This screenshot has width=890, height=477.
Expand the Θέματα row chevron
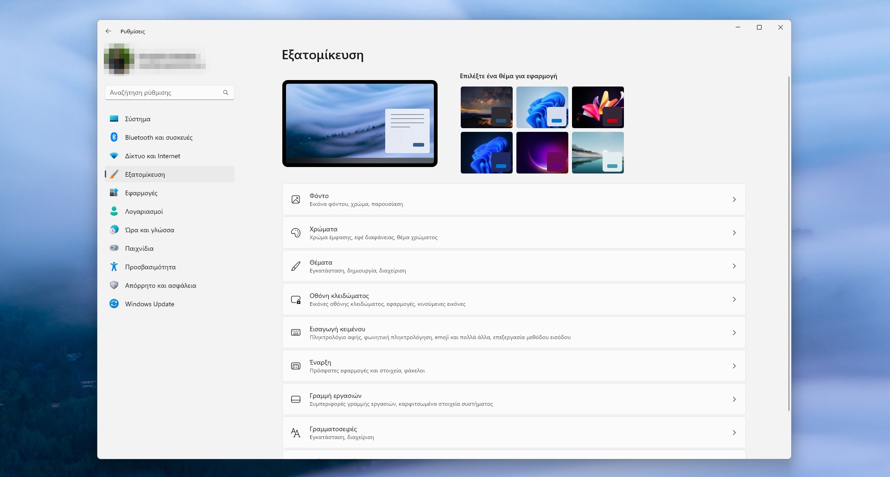coord(734,266)
